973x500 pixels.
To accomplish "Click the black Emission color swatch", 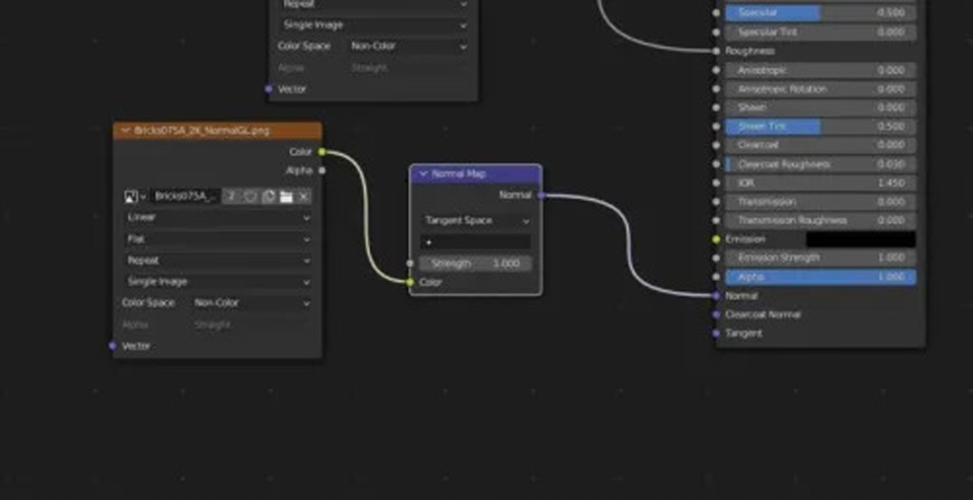I will [860, 240].
